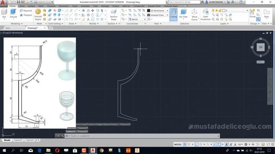
Task: Click the Autodesk App Store cart icon
Action: pyautogui.click(x=228, y=2)
